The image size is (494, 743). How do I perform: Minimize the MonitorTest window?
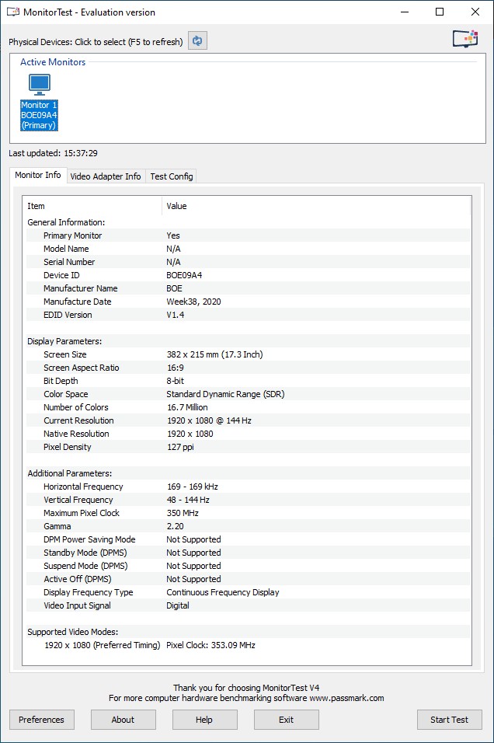click(x=404, y=12)
